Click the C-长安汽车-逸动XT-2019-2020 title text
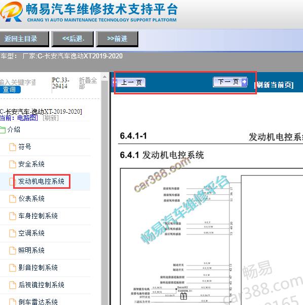 coord(41,112)
